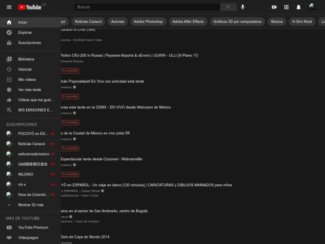The image size is (325, 244).
Task: Open San Andresito centro de Bogotá video
Action: pyautogui.click(x=104, y=211)
